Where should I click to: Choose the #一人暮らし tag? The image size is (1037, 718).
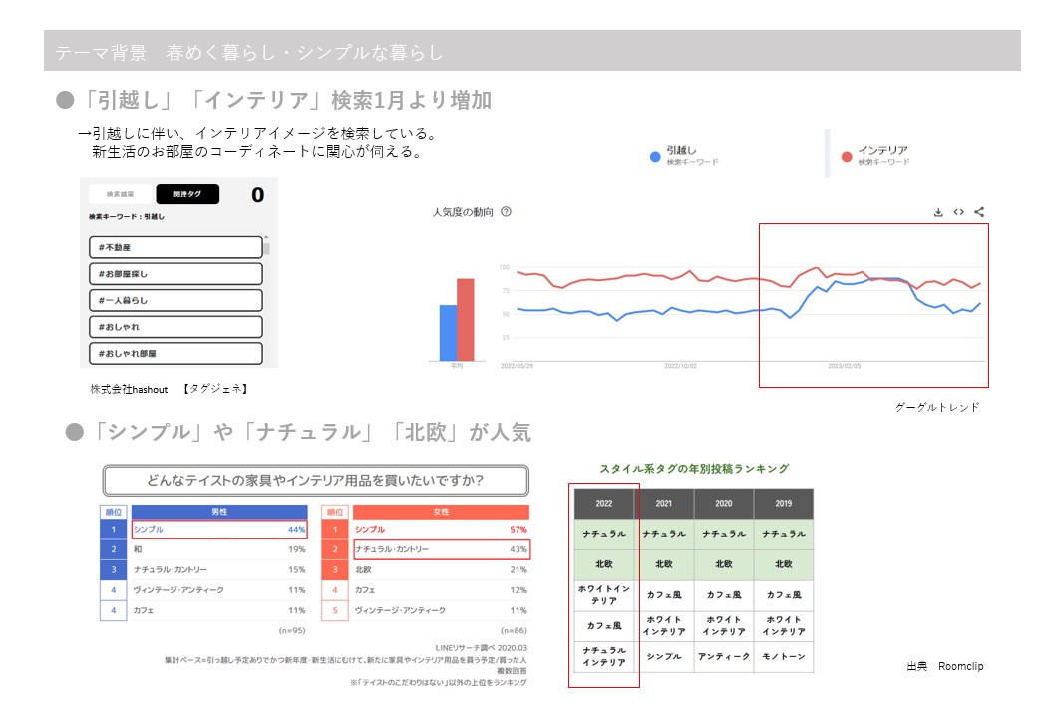(174, 300)
